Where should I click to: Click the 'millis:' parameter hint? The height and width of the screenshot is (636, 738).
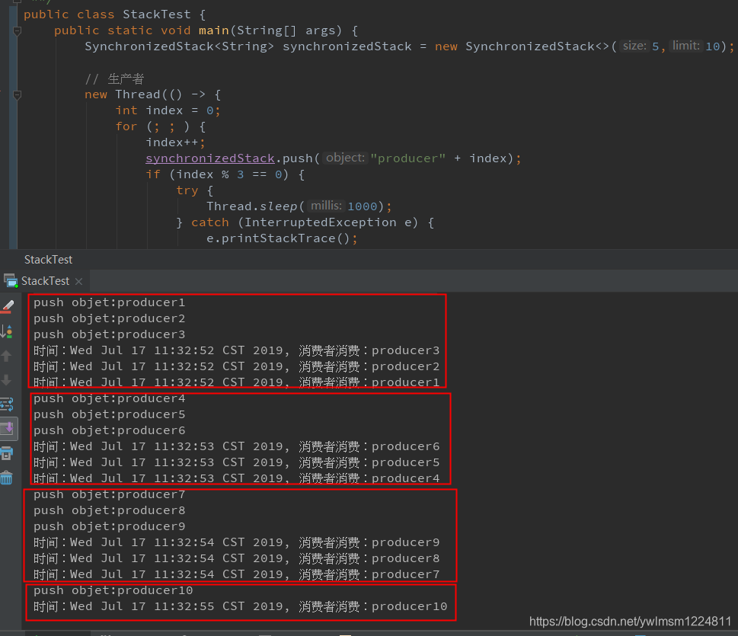(x=326, y=206)
